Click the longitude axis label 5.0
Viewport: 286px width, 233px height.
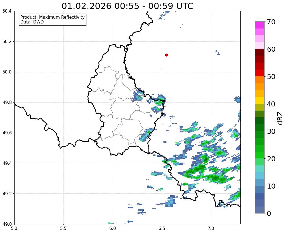coord(14,228)
